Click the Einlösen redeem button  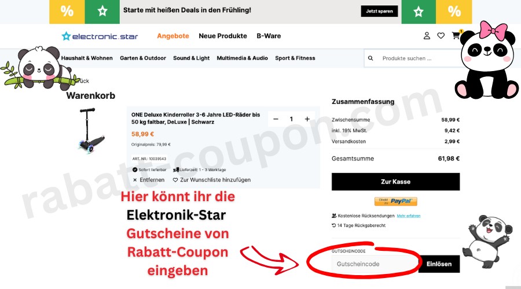[439, 264]
